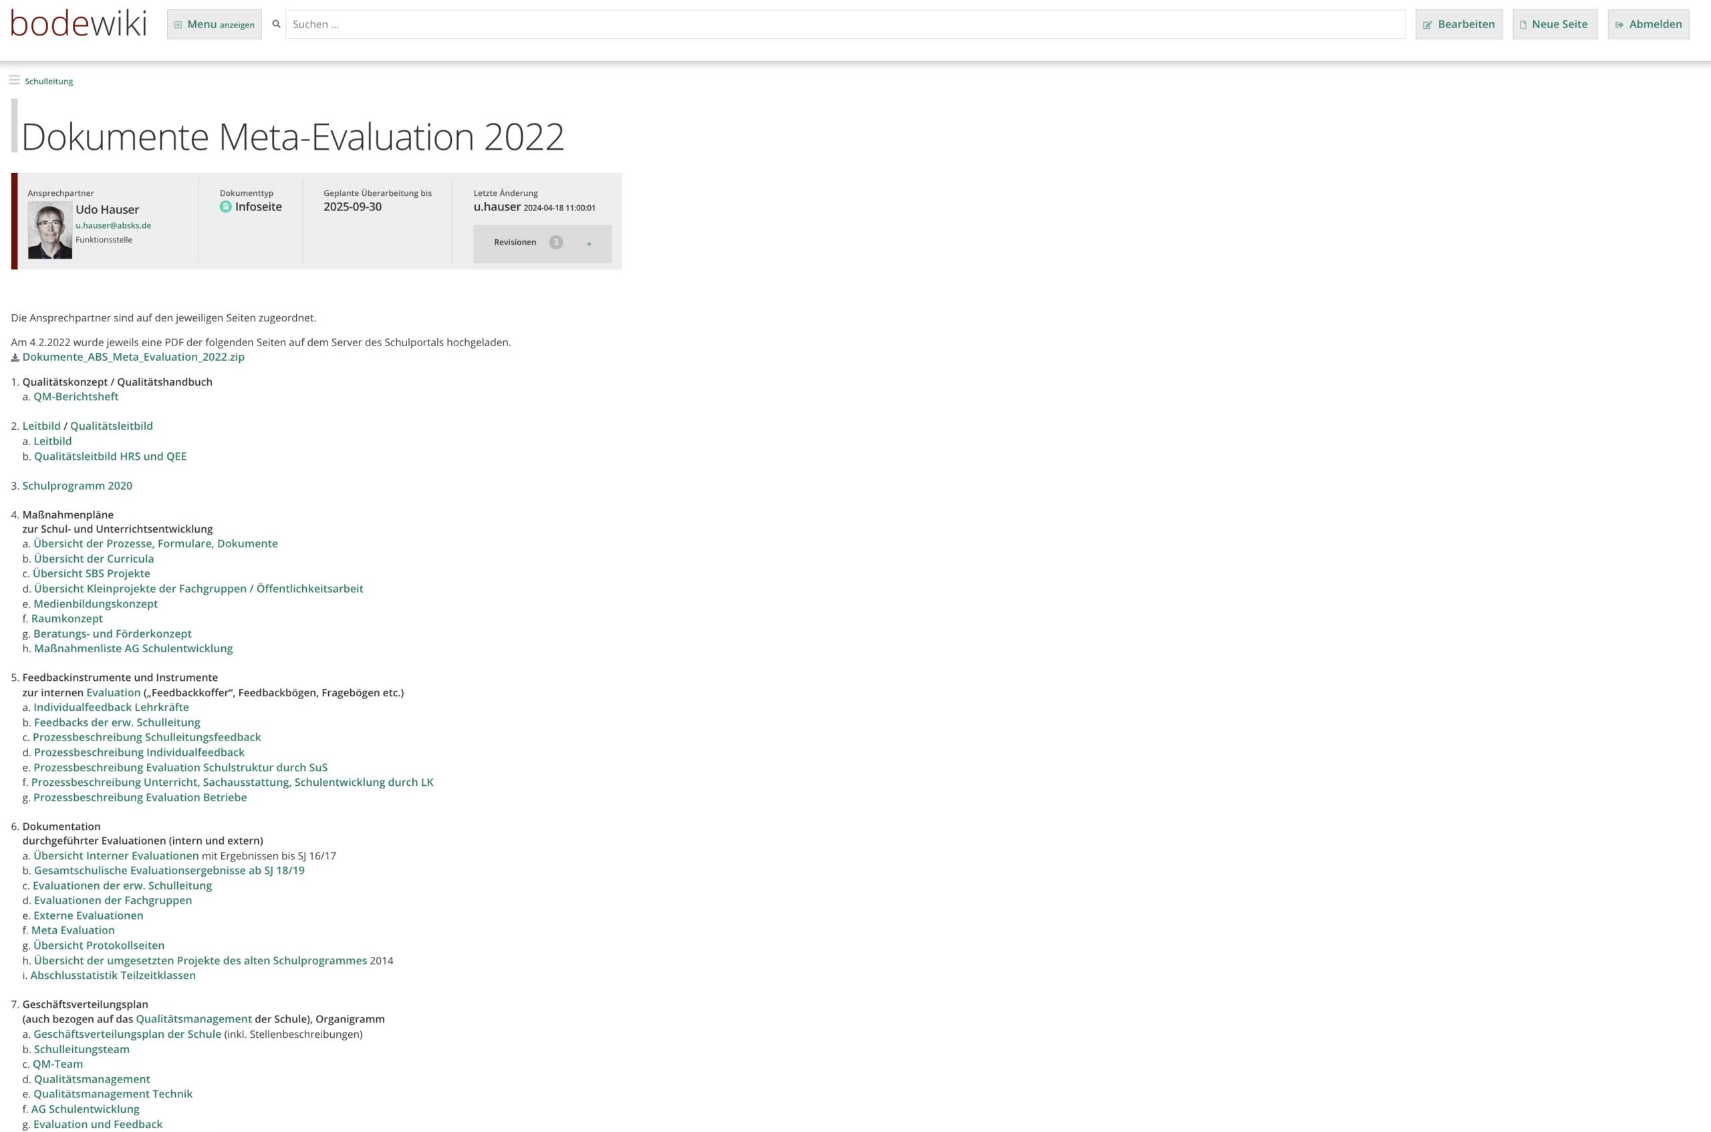Click the download icon before the zip file
Viewport: 1711px width, 1132px height.
(15, 358)
